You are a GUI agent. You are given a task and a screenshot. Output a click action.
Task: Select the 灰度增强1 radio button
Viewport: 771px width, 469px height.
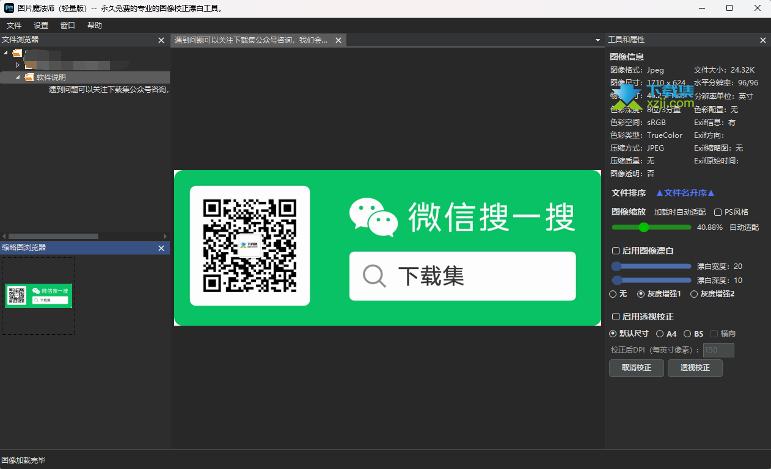[x=641, y=294]
